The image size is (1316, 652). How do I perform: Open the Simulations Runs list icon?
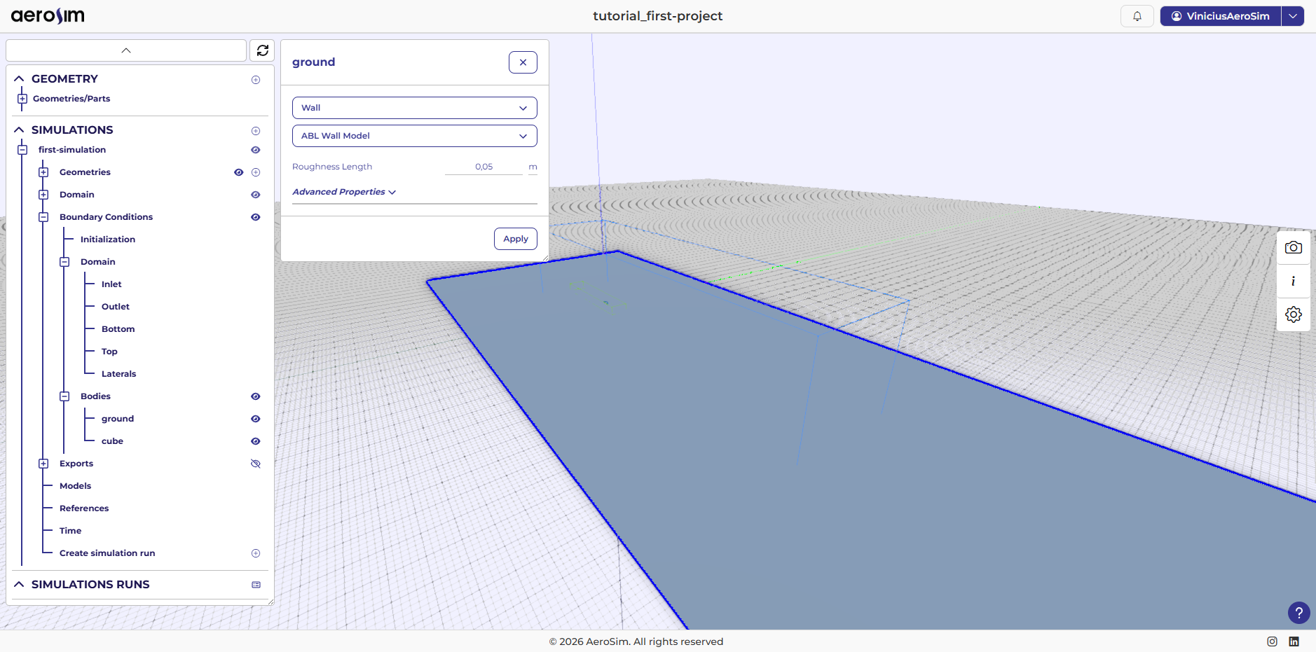pos(256,585)
